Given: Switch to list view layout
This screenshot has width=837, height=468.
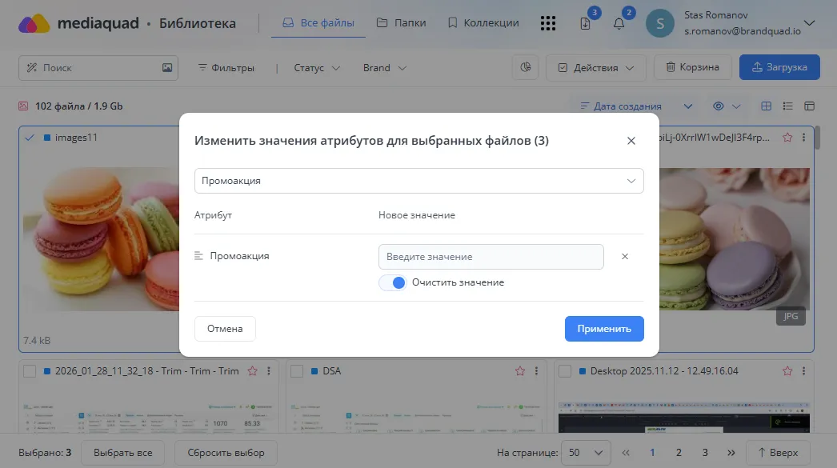Looking at the screenshot, I should [x=788, y=106].
